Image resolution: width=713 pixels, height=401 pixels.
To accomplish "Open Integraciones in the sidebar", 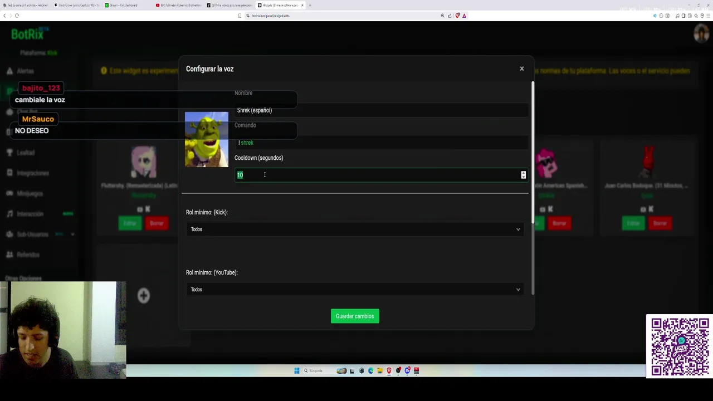I will 32,173.
